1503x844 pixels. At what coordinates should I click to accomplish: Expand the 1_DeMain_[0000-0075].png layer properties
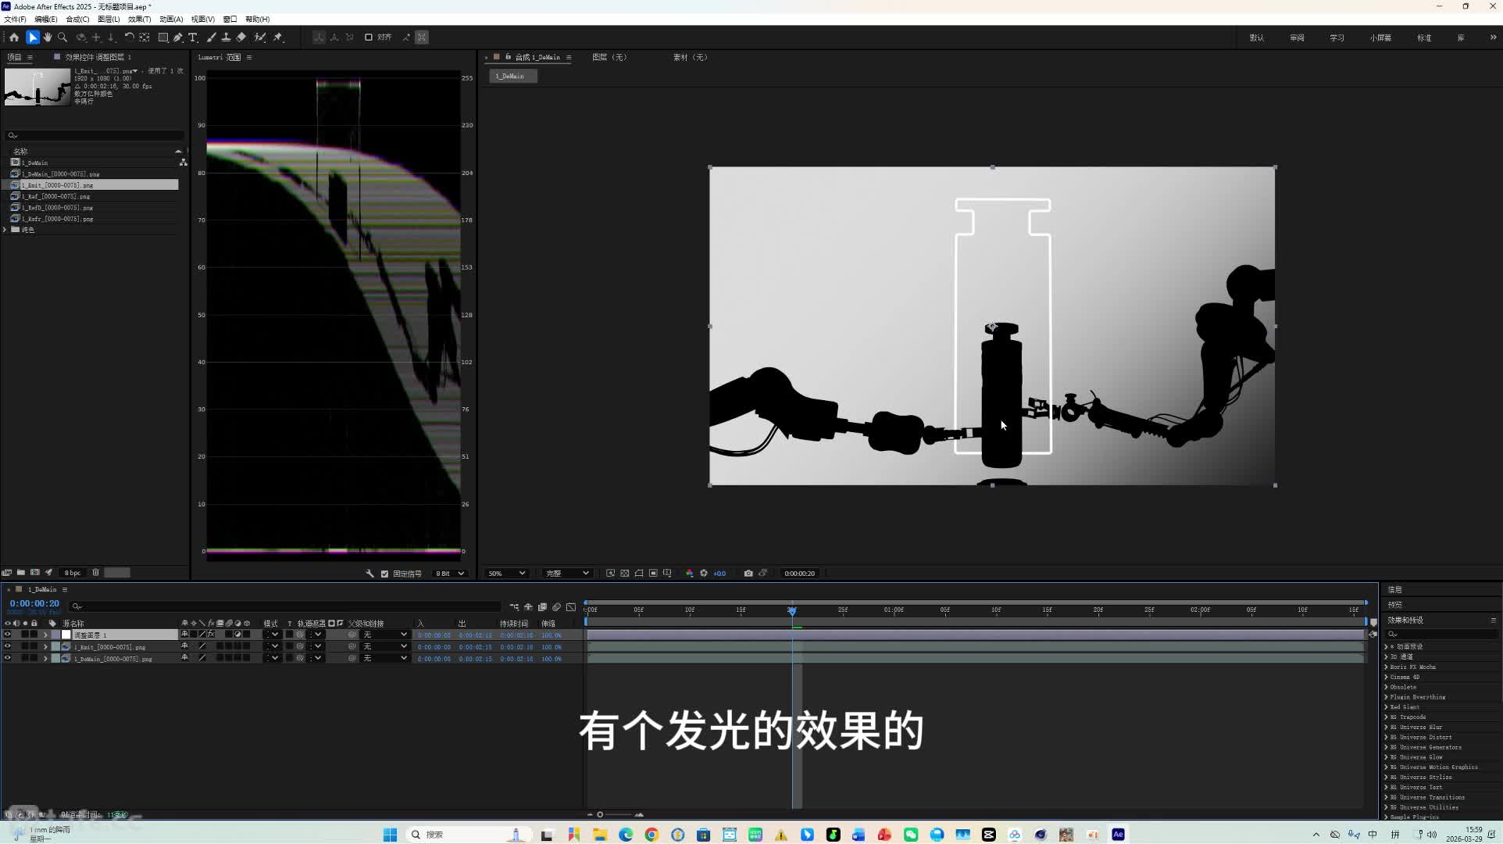(x=45, y=659)
